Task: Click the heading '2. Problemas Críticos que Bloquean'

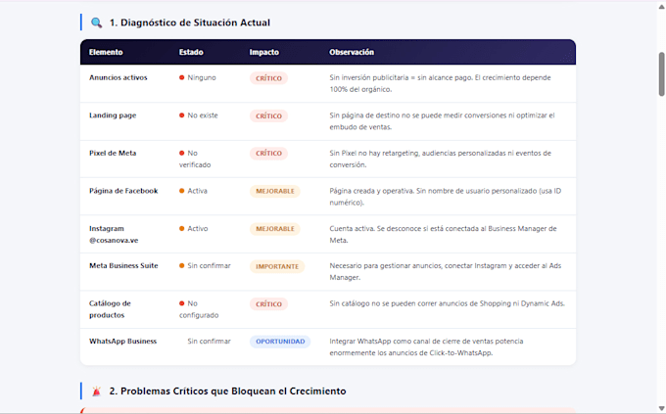Action: (x=227, y=391)
